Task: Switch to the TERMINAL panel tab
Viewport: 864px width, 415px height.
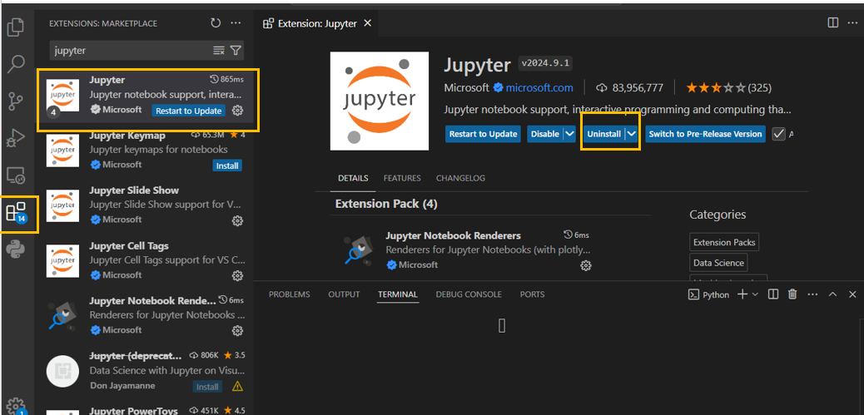Action: (x=398, y=294)
